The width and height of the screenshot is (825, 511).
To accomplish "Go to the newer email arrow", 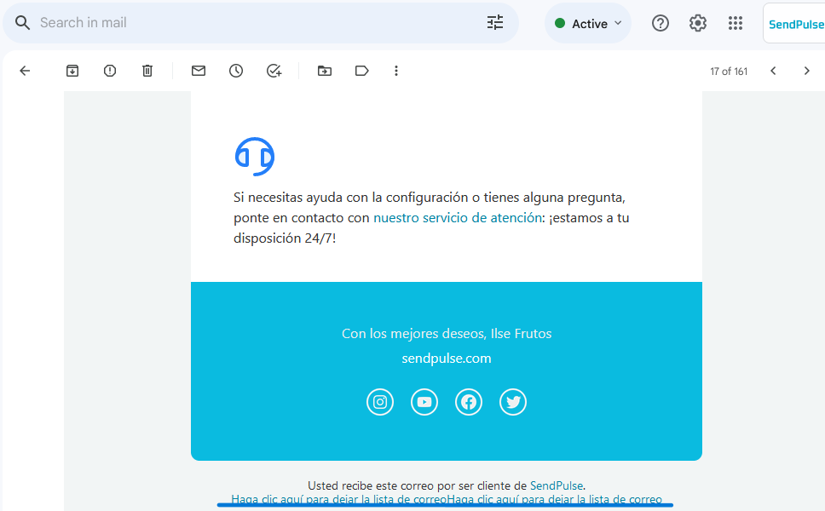I will click(x=773, y=71).
